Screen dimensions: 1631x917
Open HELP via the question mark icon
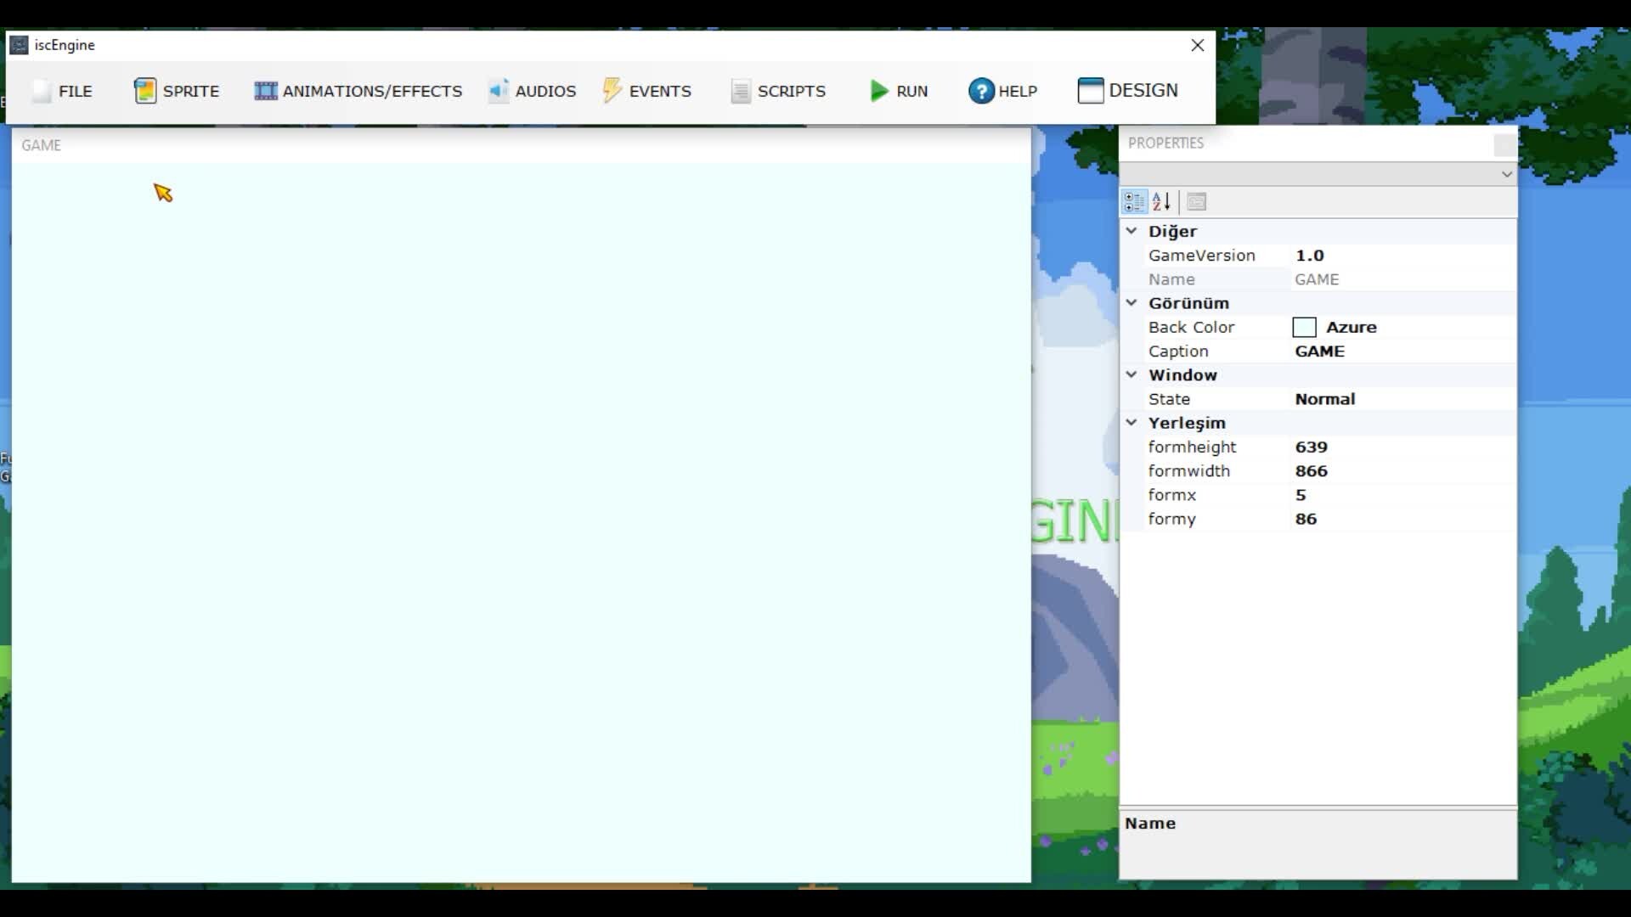(x=980, y=91)
